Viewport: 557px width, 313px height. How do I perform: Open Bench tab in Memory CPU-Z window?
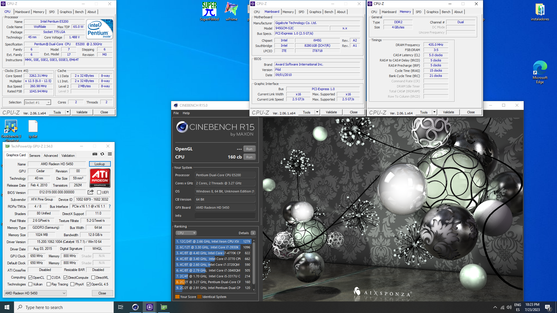[x=446, y=12]
